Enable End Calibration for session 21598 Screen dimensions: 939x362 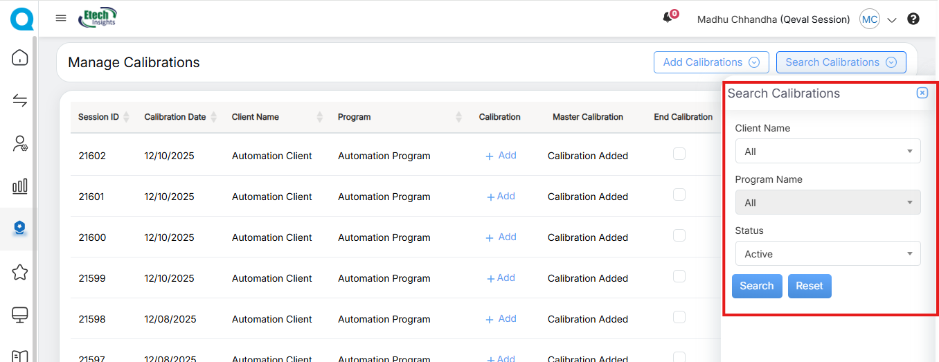click(679, 317)
